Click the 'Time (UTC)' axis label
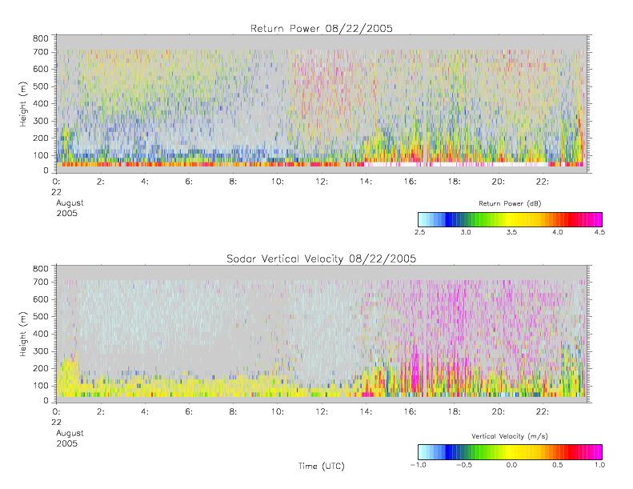This screenshot has width=633, height=489. (322, 466)
